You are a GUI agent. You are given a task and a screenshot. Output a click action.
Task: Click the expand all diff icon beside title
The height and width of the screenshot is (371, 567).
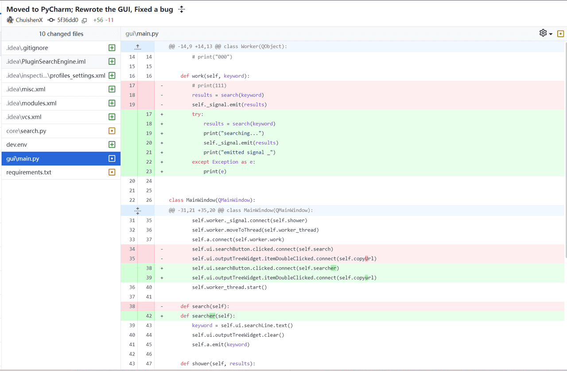coord(182,9)
